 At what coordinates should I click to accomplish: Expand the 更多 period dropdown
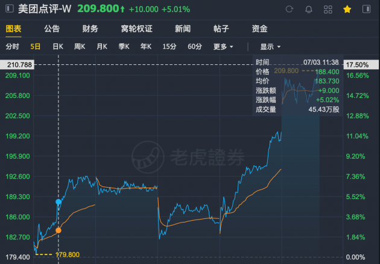[223, 47]
